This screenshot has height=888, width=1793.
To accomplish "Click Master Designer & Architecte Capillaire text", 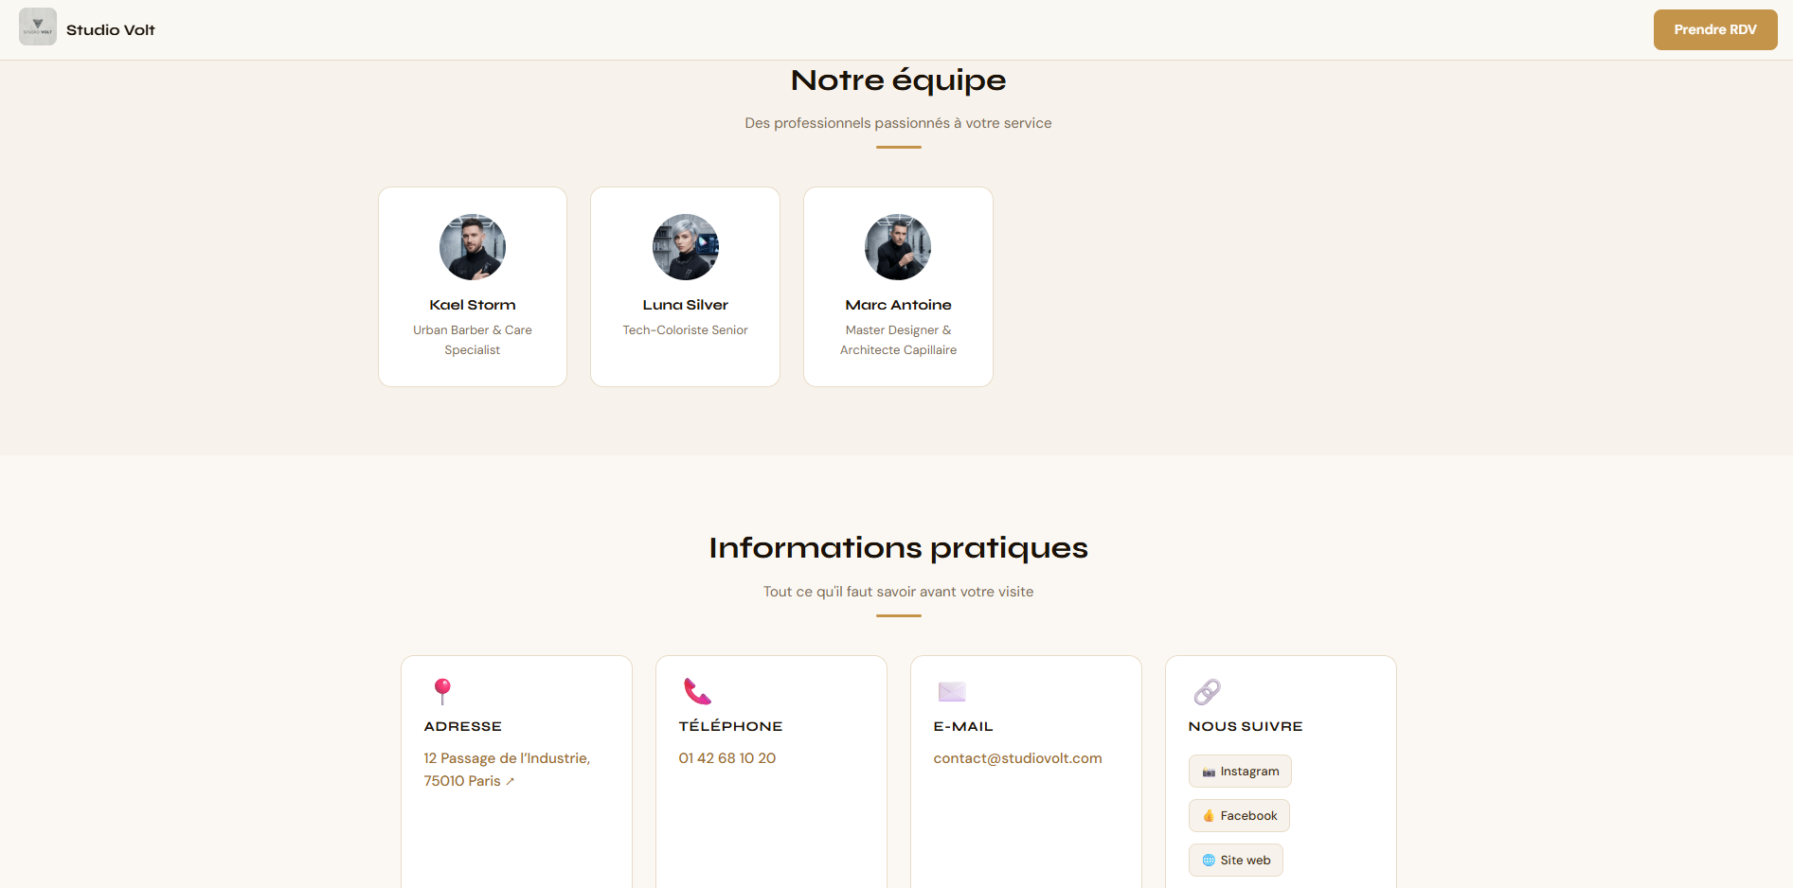I will (x=898, y=340).
